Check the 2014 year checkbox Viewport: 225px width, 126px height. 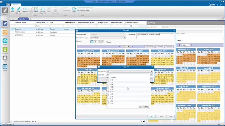(x=108, y=85)
